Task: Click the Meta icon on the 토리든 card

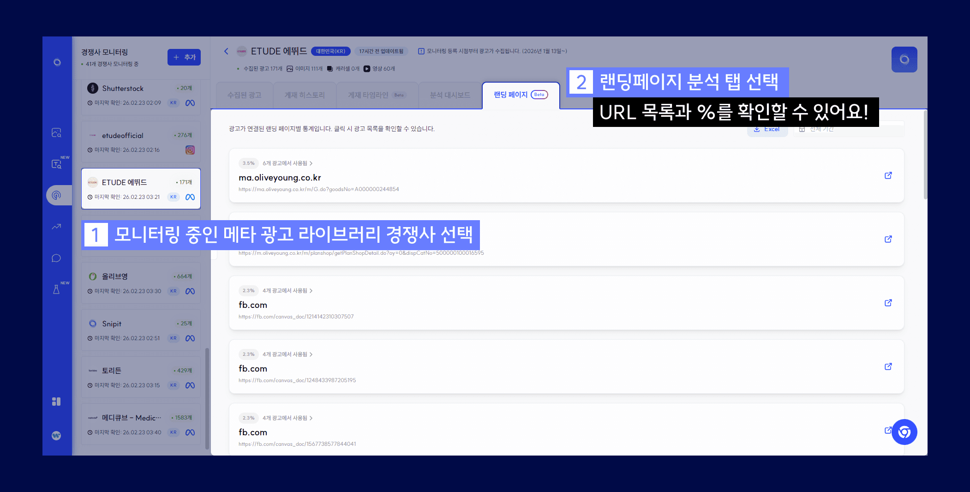Action: point(190,385)
